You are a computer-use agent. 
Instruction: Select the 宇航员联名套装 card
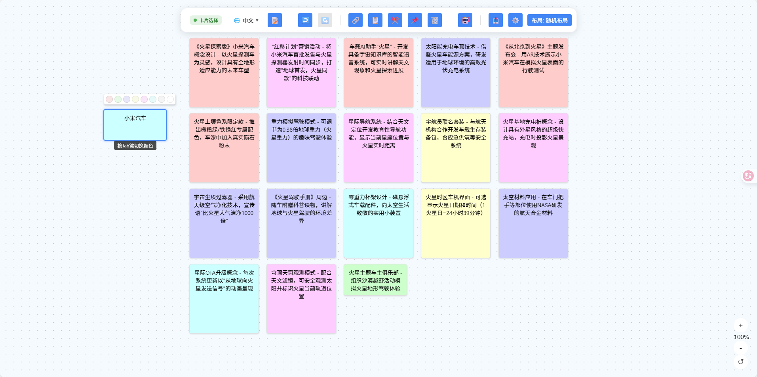point(456,148)
